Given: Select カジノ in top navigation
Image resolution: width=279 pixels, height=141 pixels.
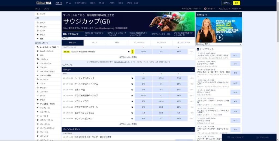Looking at the screenshot, I should [x=93, y=3].
